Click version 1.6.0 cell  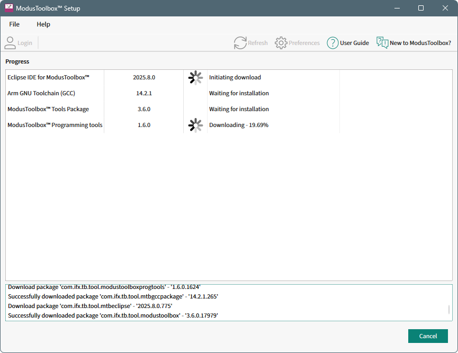point(144,125)
